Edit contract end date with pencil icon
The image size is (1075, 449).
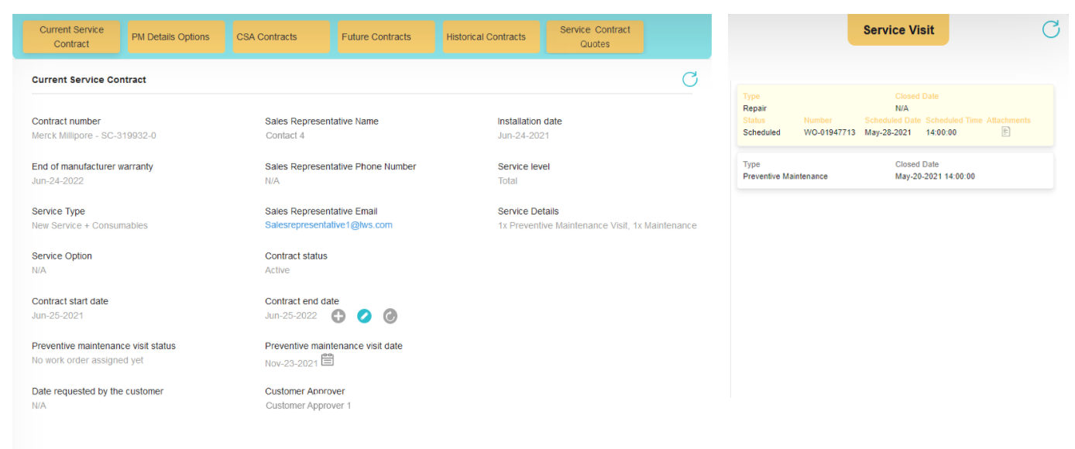(364, 316)
